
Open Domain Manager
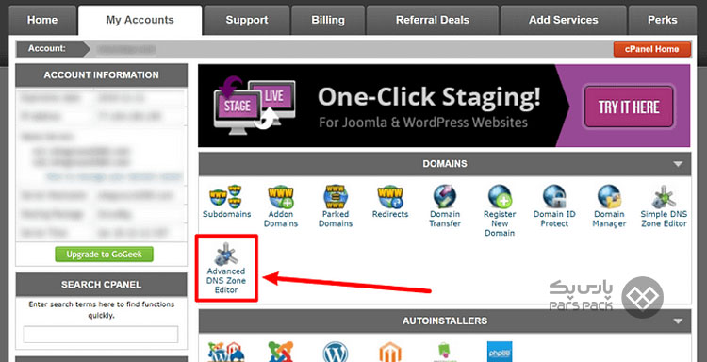609,206
